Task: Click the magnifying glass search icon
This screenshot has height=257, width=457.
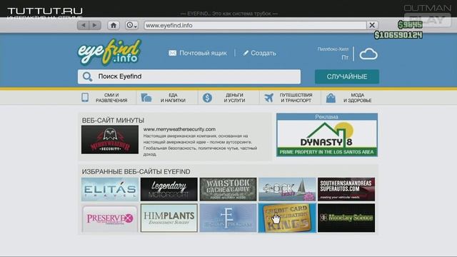Action: point(87,76)
